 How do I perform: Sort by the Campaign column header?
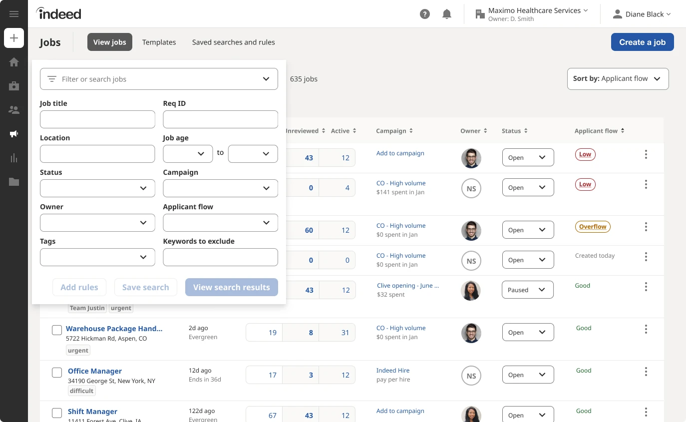(x=394, y=131)
